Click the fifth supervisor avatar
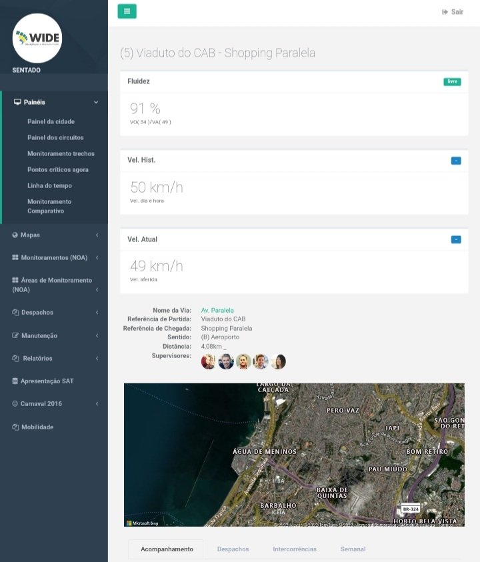This screenshot has height=562, width=480. pos(279,361)
